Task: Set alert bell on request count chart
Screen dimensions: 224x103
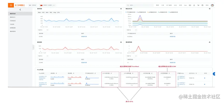Action: coord(121,9)
